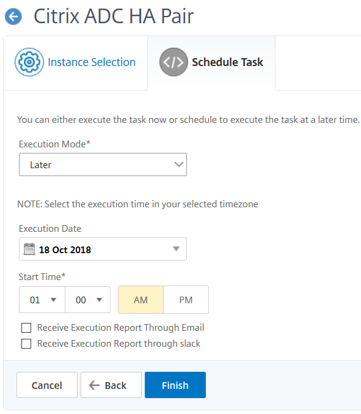Viewport: 361px width, 414px height.
Task: Expand the Execution Date picker arrow
Action: [x=176, y=249]
